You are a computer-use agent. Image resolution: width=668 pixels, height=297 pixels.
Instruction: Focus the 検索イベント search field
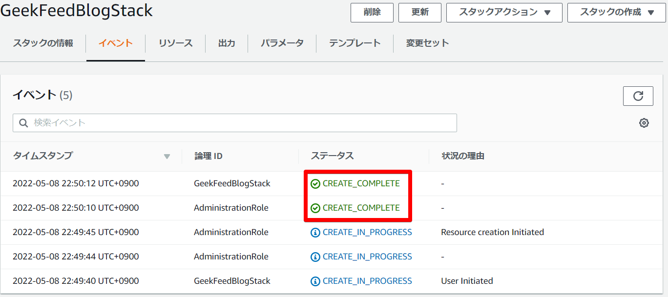click(x=235, y=123)
